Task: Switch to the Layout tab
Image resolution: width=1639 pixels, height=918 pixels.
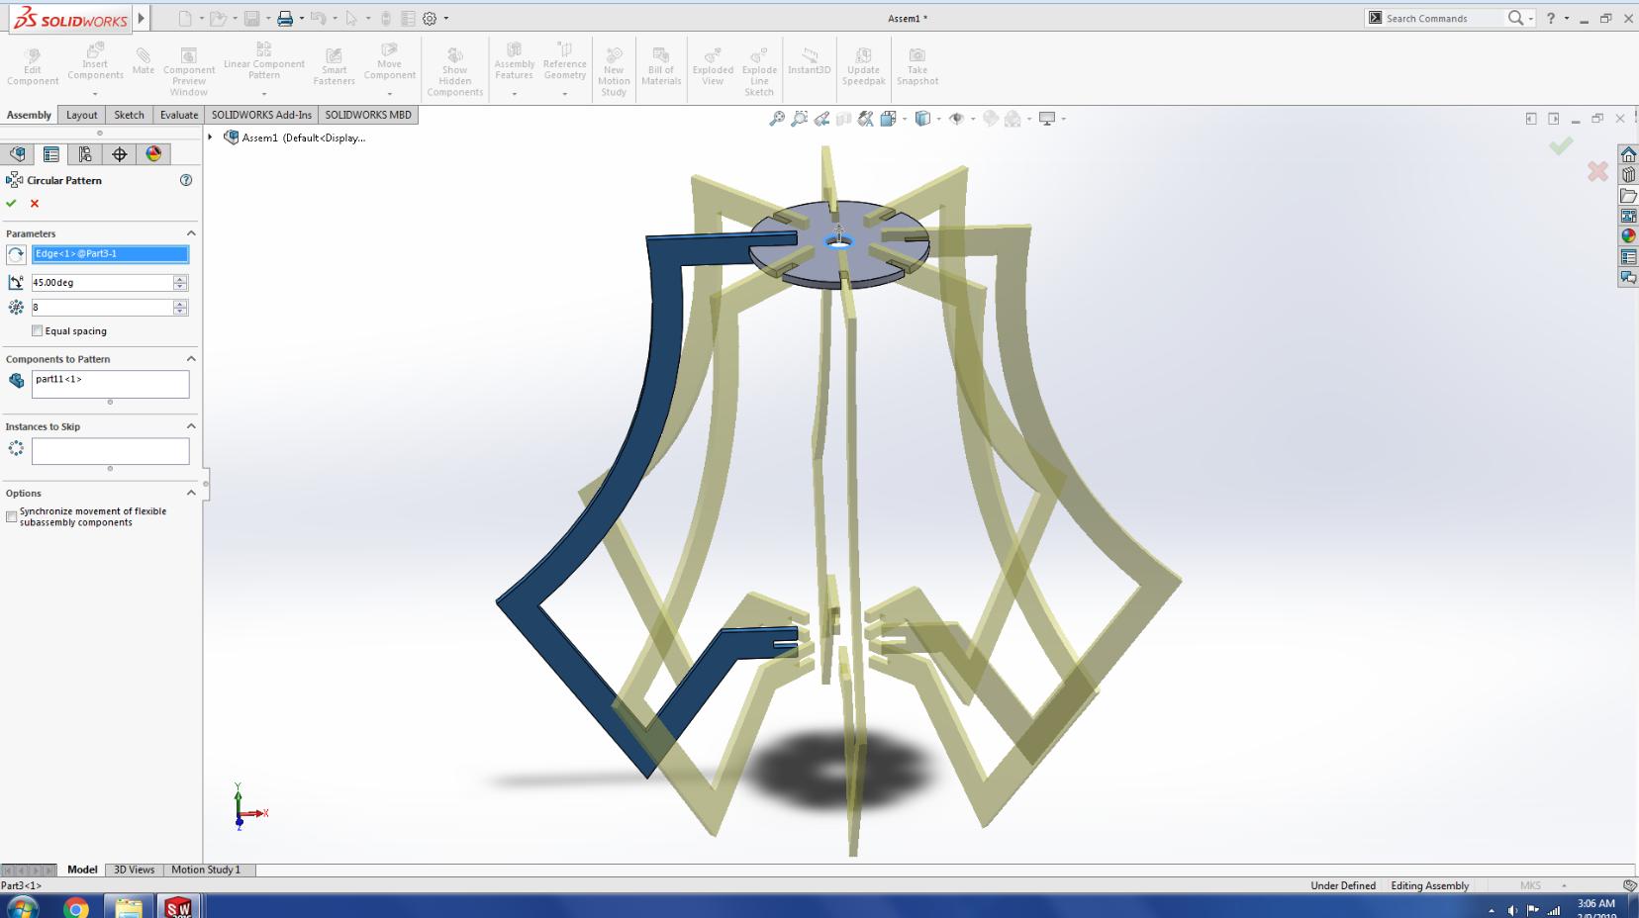Action: [82, 115]
